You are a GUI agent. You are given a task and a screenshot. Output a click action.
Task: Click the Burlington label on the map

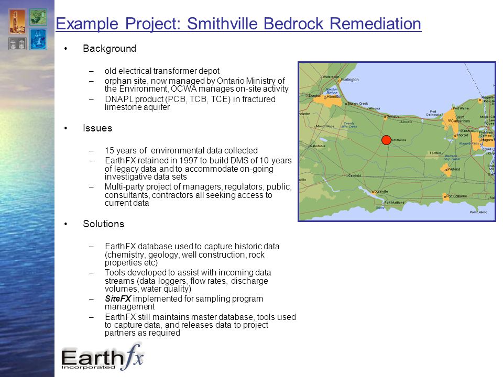coord(349,80)
